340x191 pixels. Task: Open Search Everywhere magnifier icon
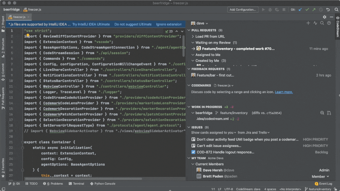tap(336, 9)
